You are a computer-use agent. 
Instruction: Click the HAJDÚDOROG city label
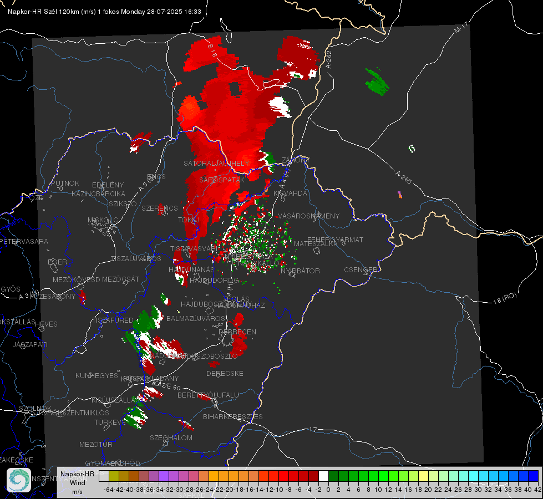tap(214, 280)
